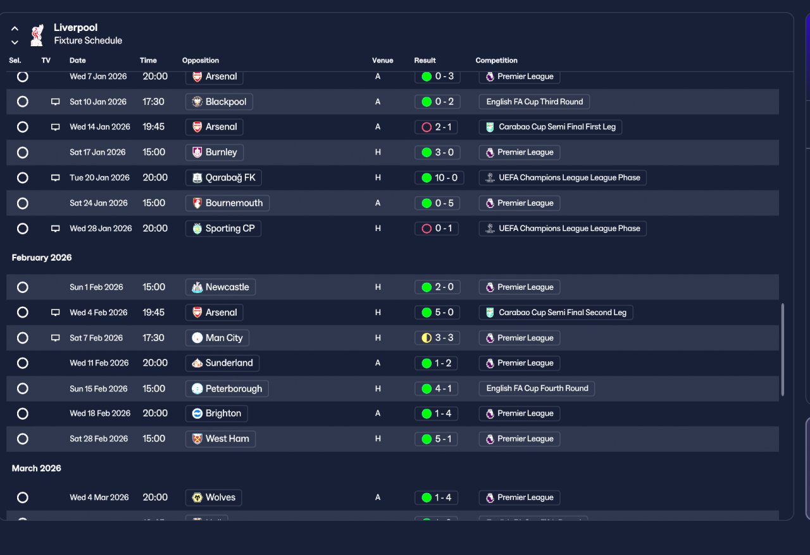
Task: Click the up chevron beside Liverpool
Action: 15,28
